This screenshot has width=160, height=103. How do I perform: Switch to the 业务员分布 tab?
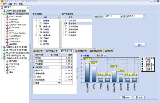pyautogui.click(x=38, y=51)
